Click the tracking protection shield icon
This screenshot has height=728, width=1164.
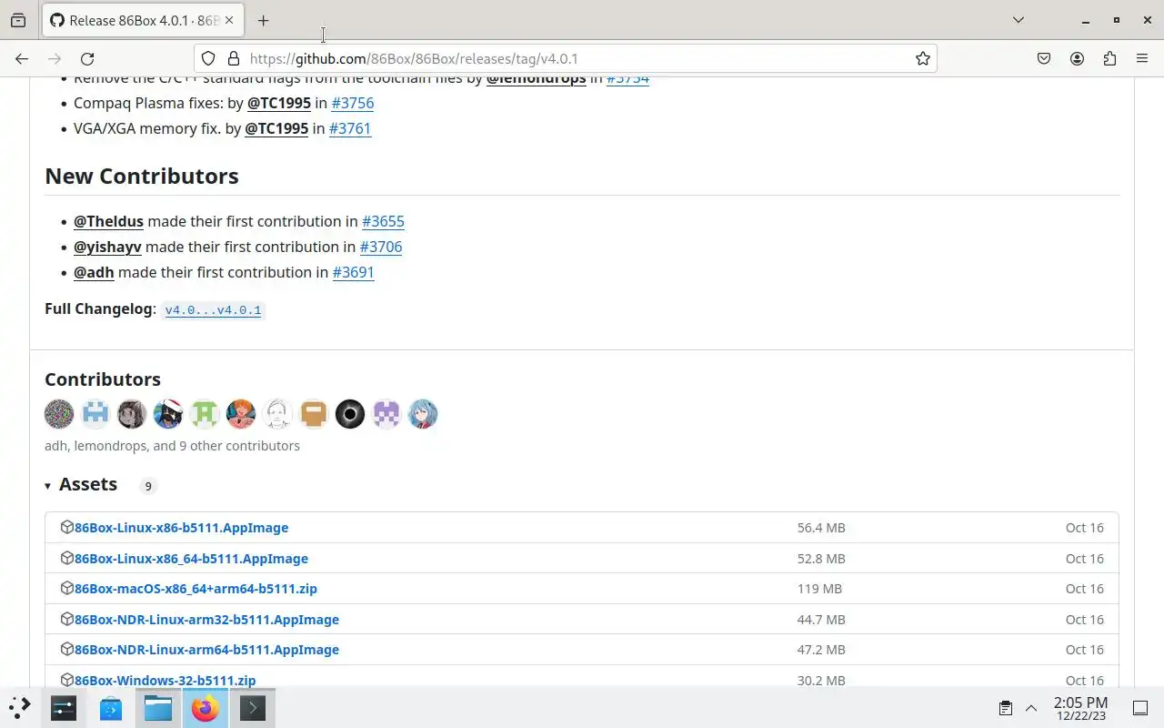pyautogui.click(x=208, y=58)
